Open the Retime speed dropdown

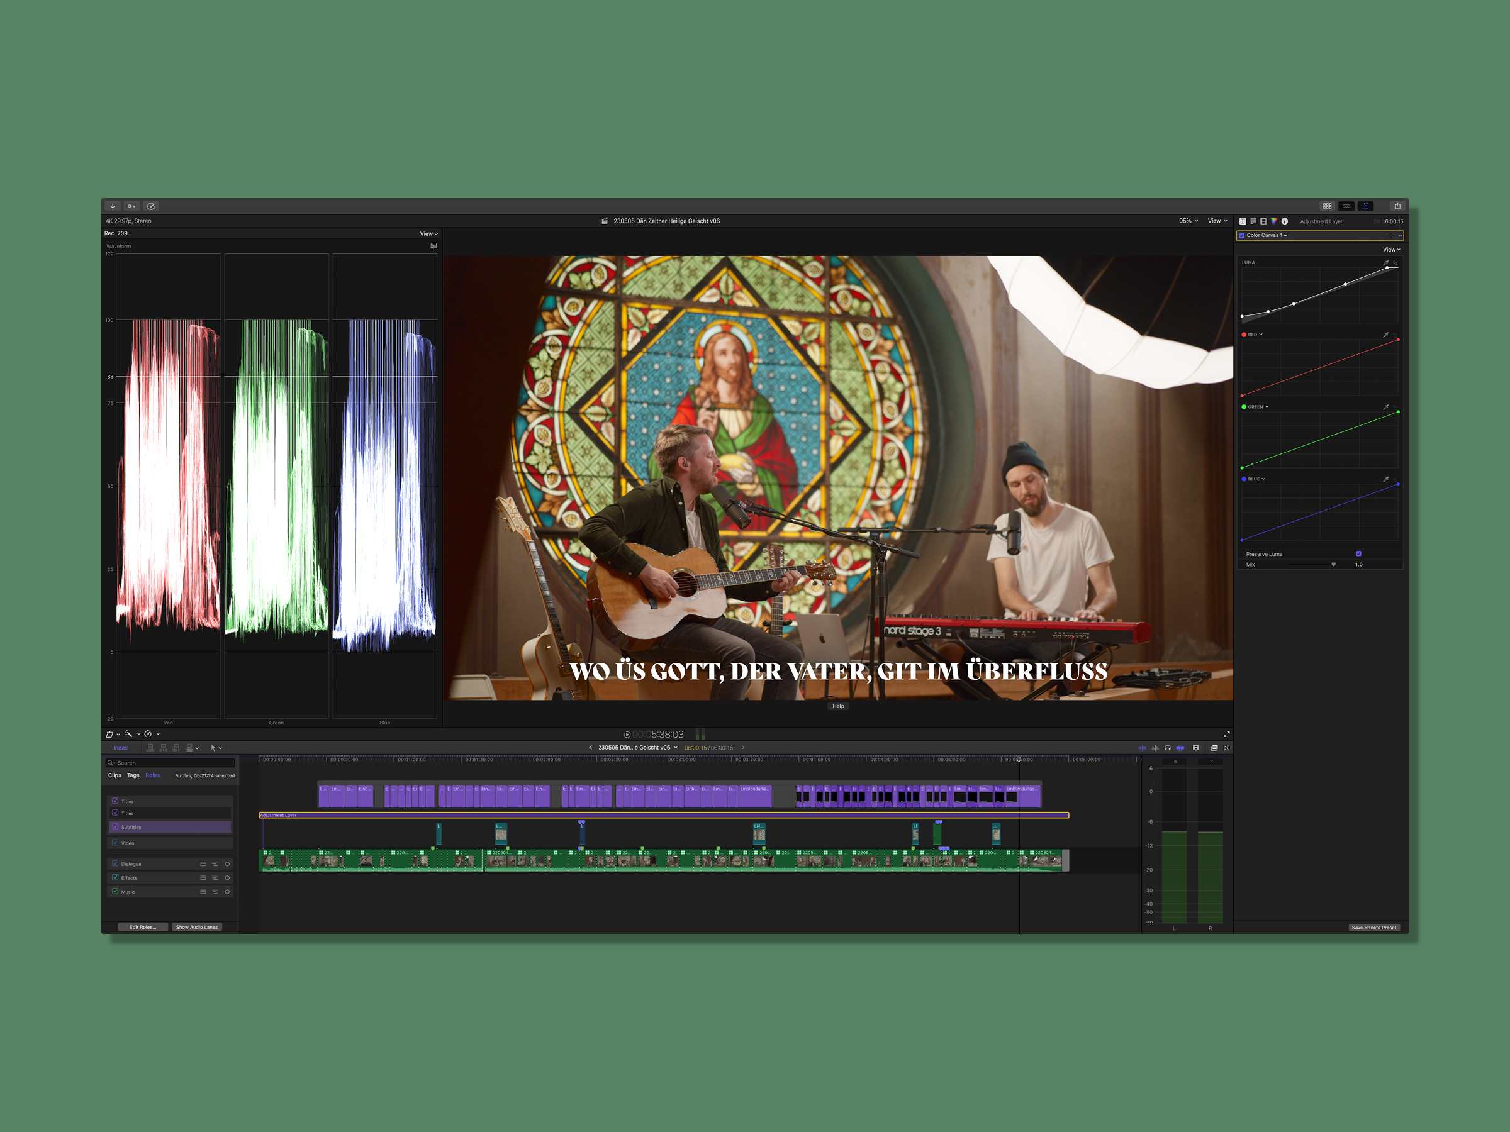(x=152, y=734)
